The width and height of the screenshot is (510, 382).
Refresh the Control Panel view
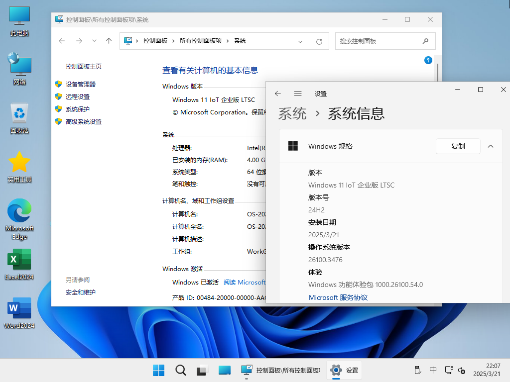(x=319, y=41)
